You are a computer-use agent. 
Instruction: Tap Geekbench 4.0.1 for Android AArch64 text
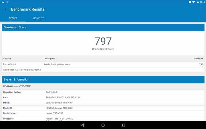click(x=22, y=70)
